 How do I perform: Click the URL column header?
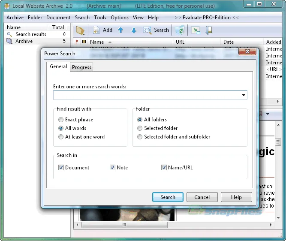[180, 42]
